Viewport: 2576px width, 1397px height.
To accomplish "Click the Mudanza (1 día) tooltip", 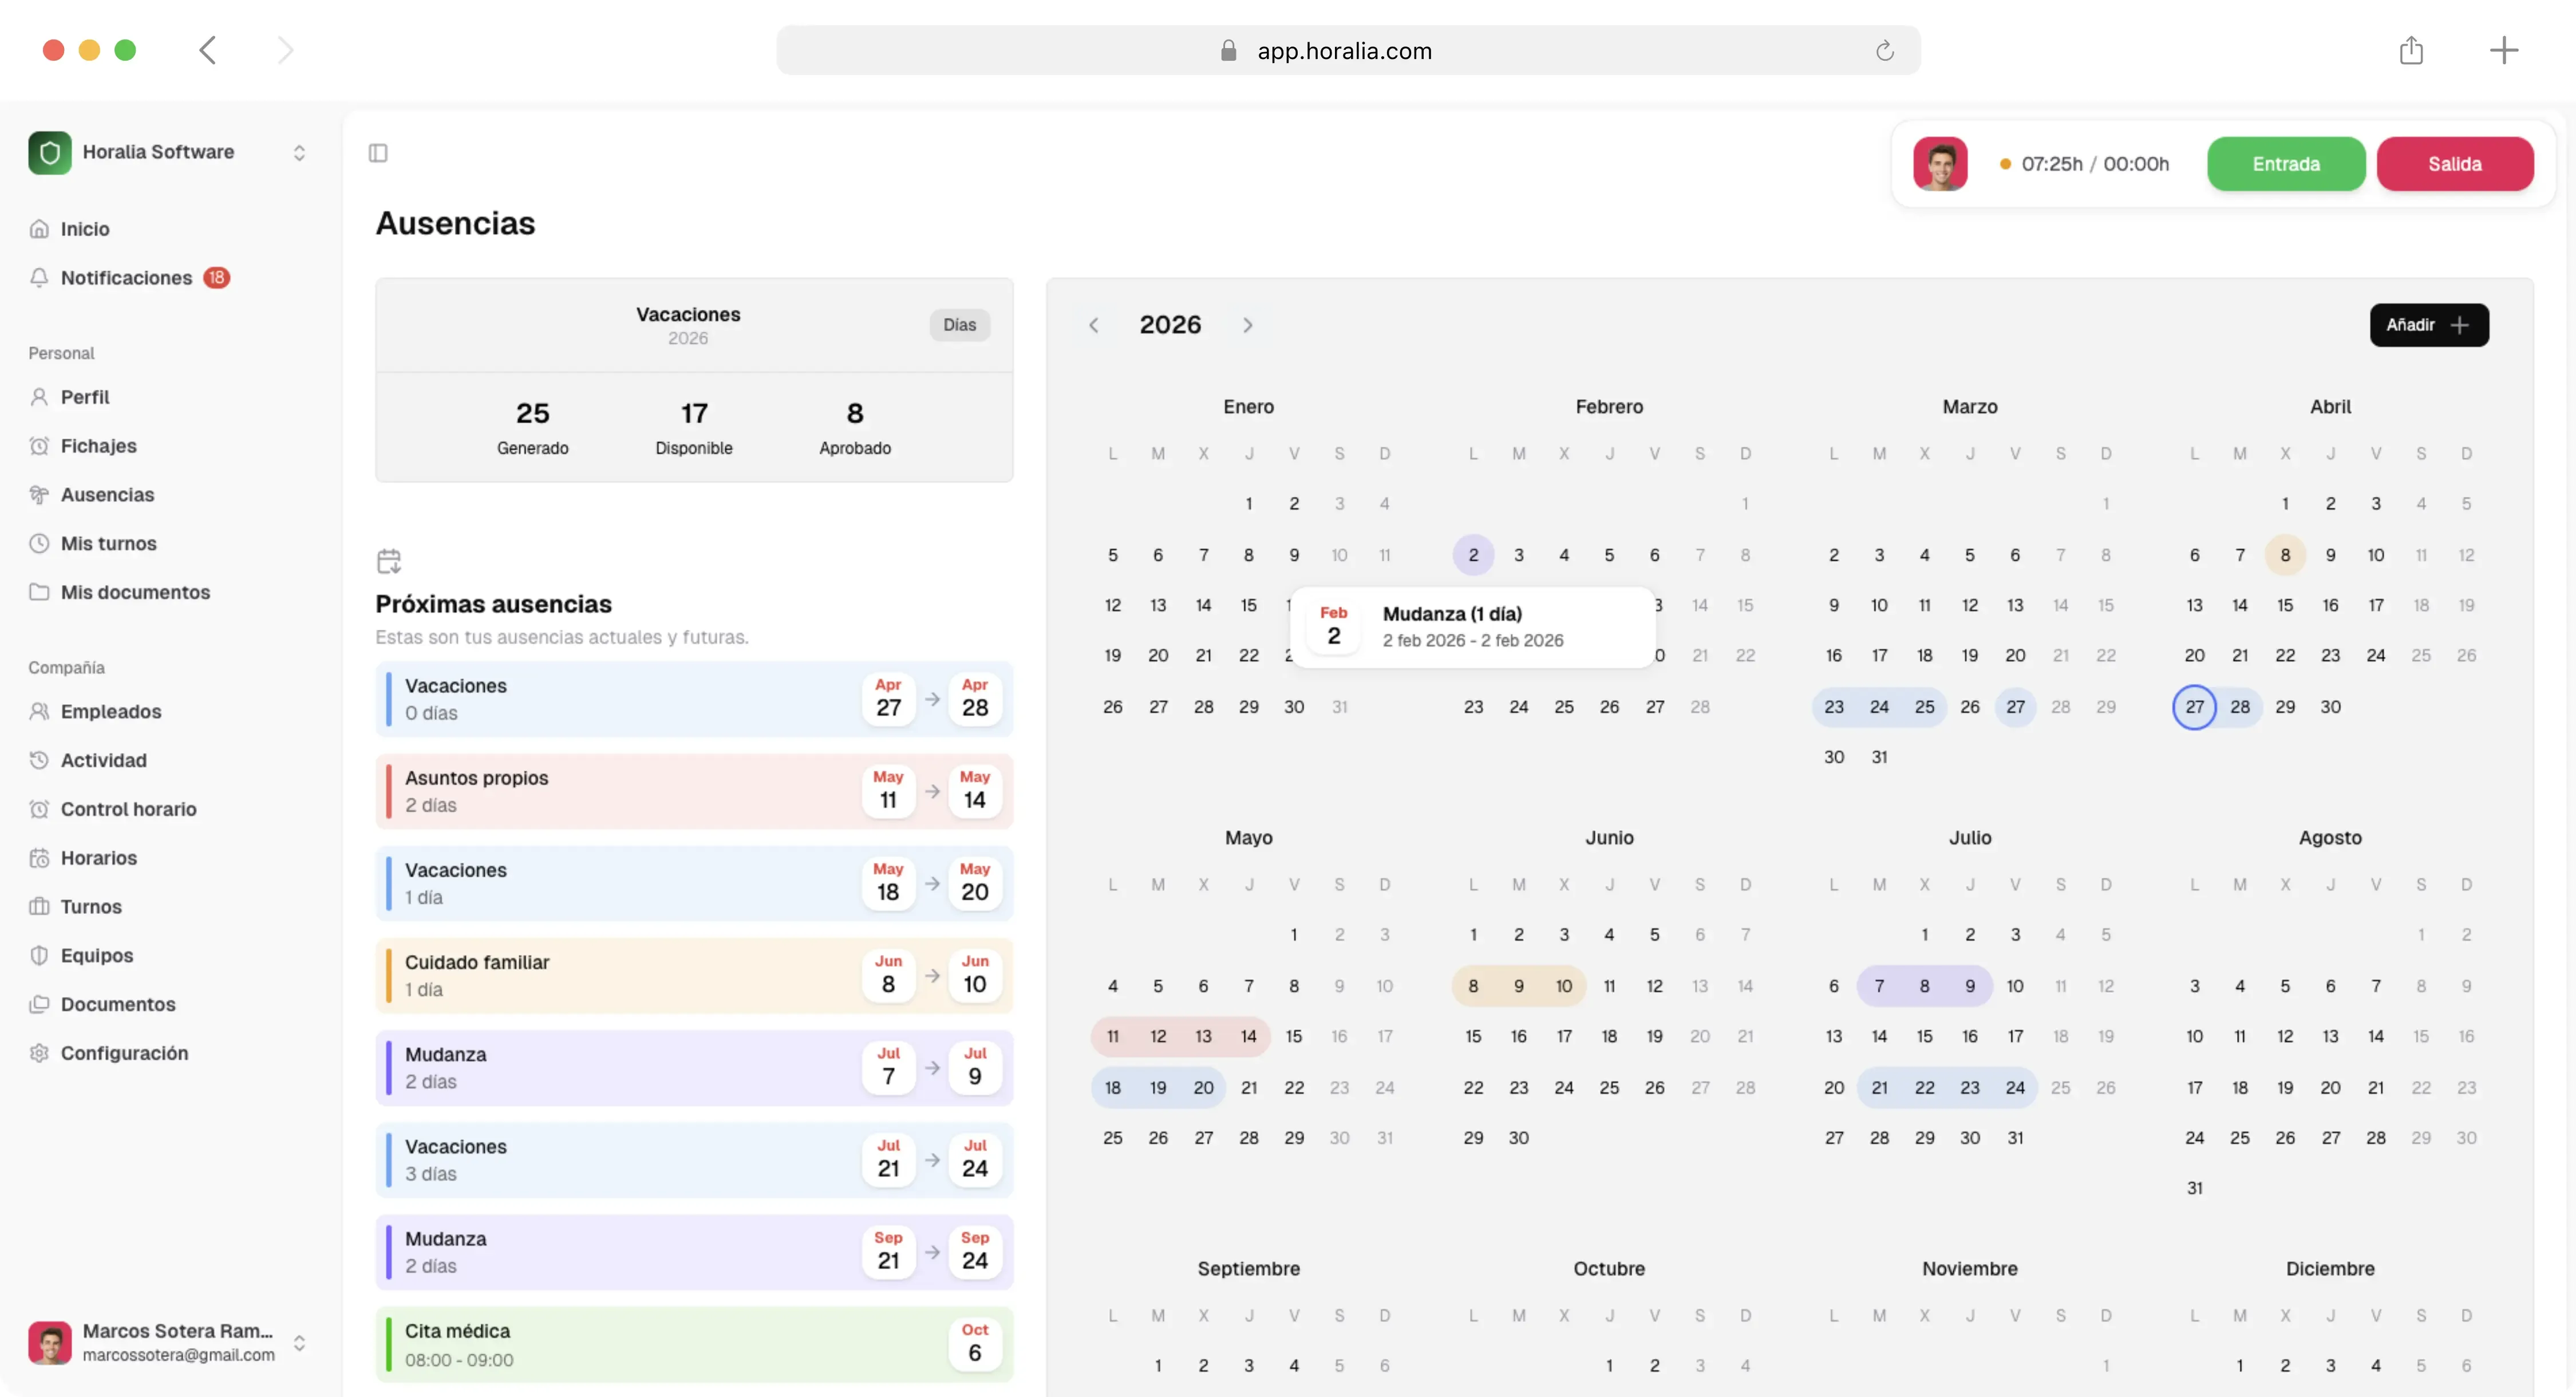I will tap(1472, 627).
